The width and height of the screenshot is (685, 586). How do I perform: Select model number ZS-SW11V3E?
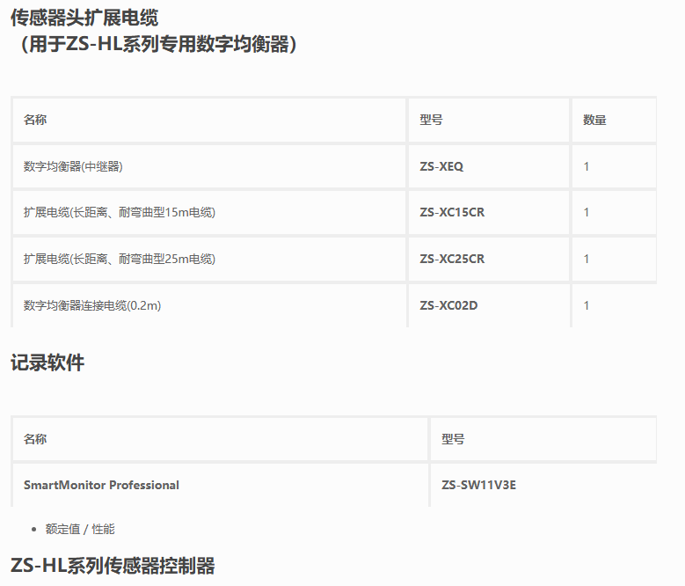click(x=479, y=485)
